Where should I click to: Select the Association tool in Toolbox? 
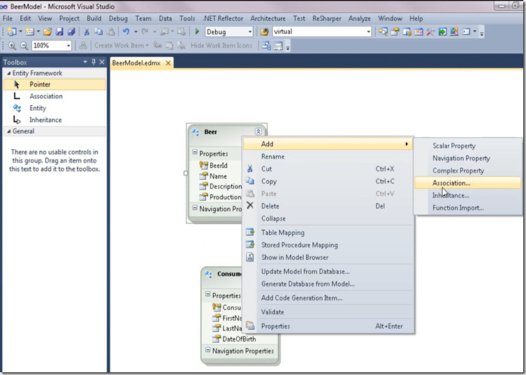click(54, 96)
